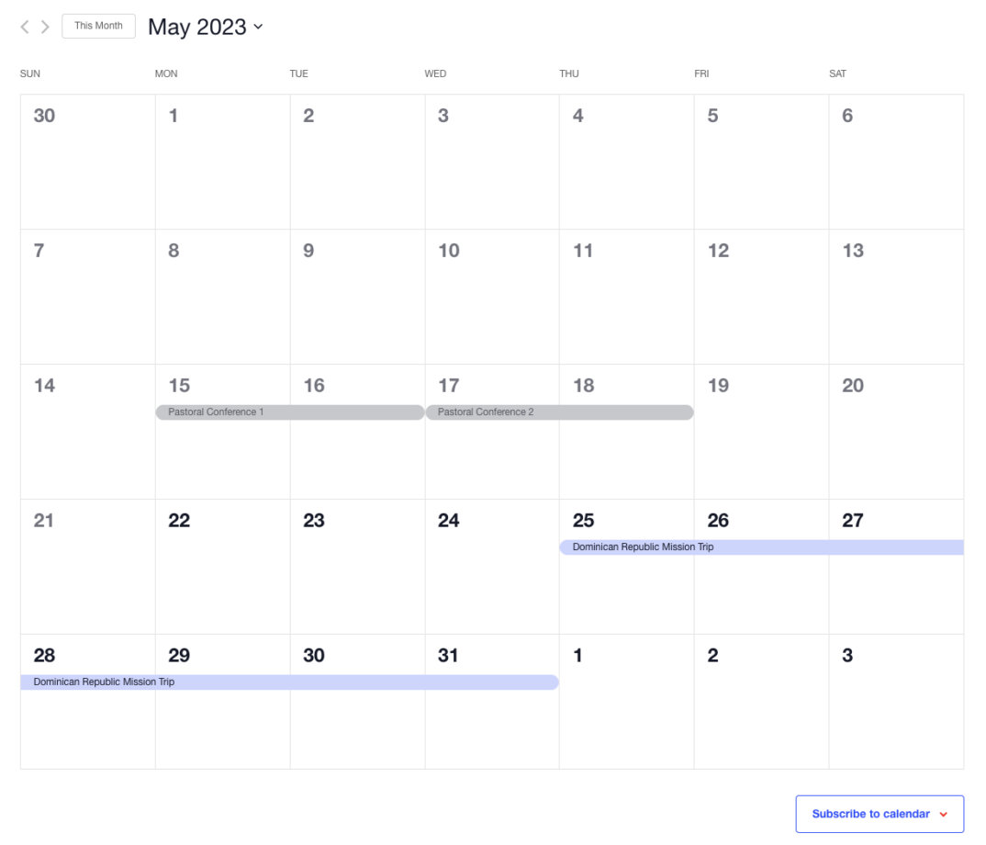
Task: Click the Subscribe to calendar button
Action: [868, 814]
